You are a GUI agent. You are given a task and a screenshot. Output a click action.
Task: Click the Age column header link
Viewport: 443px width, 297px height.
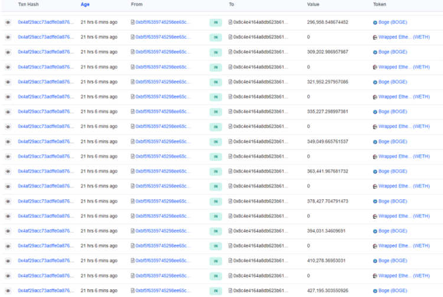pyautogui.click(x=85, y=4)
